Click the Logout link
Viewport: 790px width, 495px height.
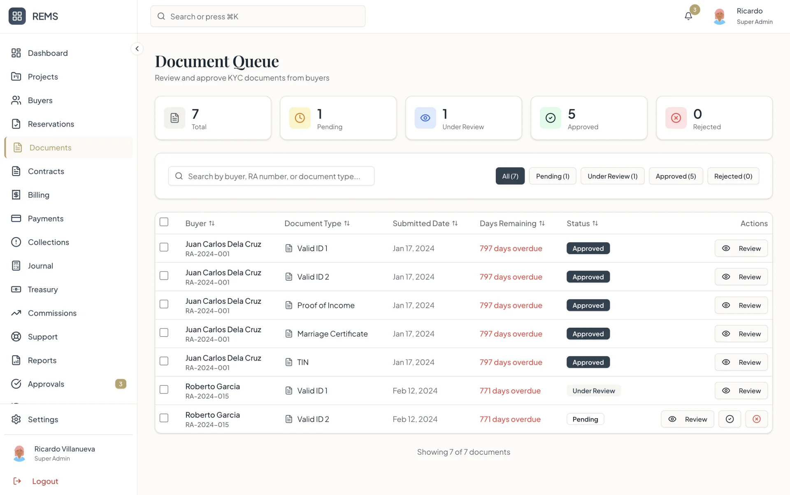click(45, 481)
